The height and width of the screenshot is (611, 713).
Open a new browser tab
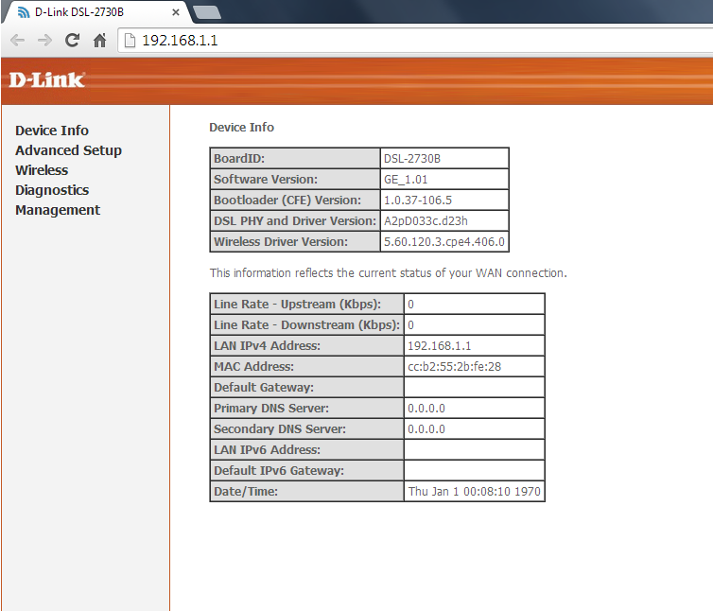[206, 12]
